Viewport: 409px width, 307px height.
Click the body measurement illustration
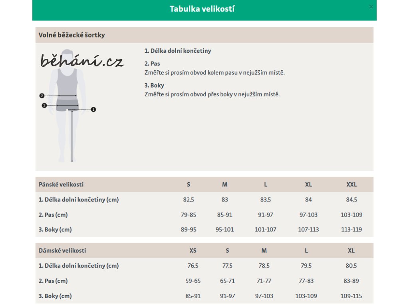(68, 106)
